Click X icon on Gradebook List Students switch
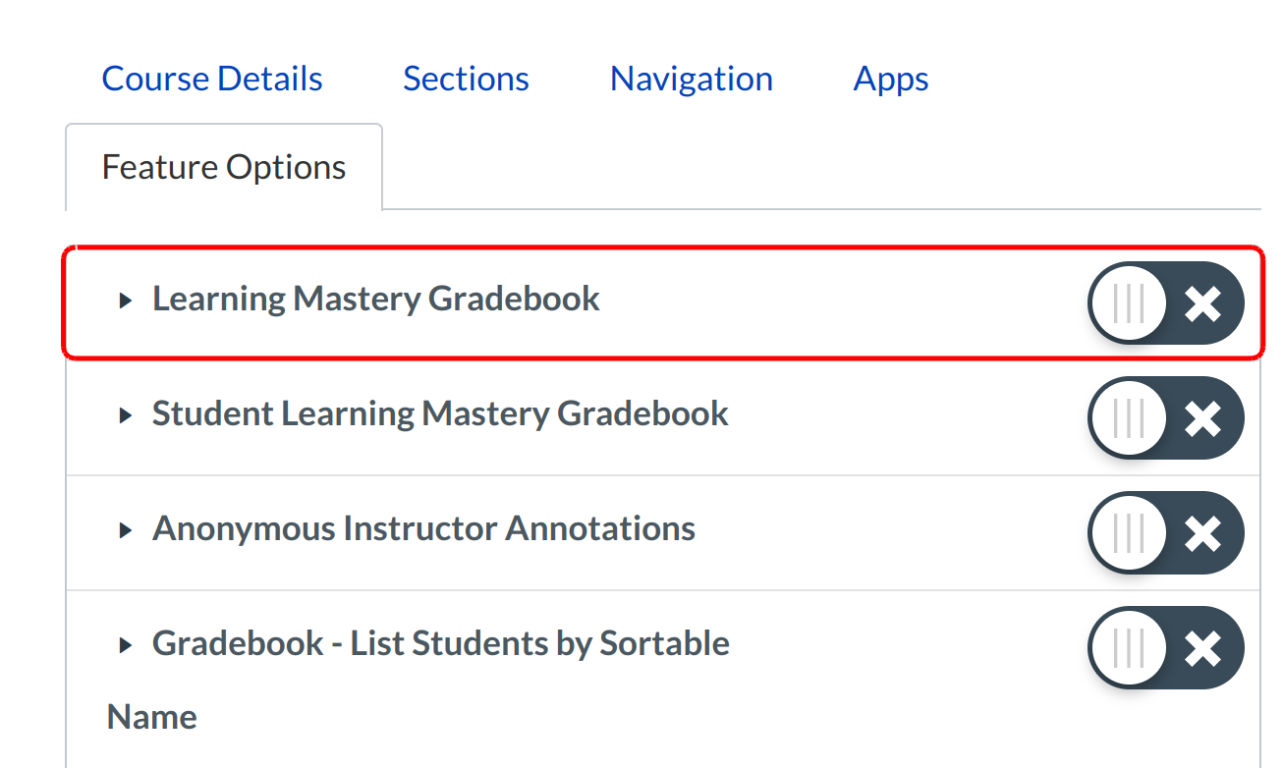Screen dimensions: 1283x768 (x=1202, y=648)
